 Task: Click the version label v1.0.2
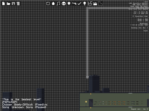146,2
